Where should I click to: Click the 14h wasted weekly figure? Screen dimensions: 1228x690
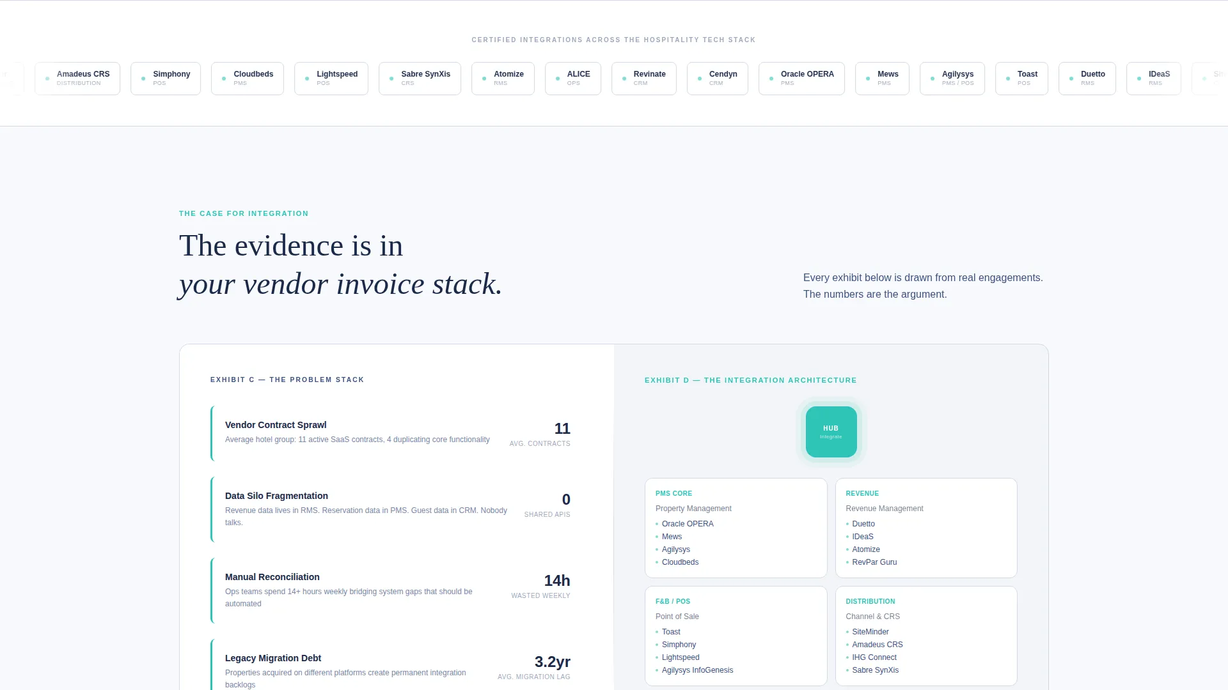pos(557,581)
